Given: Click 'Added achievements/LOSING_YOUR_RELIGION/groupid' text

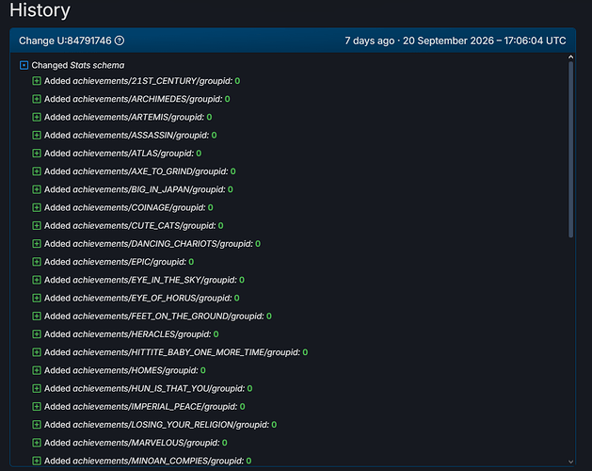Looking at the screenshot, I should 156,425.
